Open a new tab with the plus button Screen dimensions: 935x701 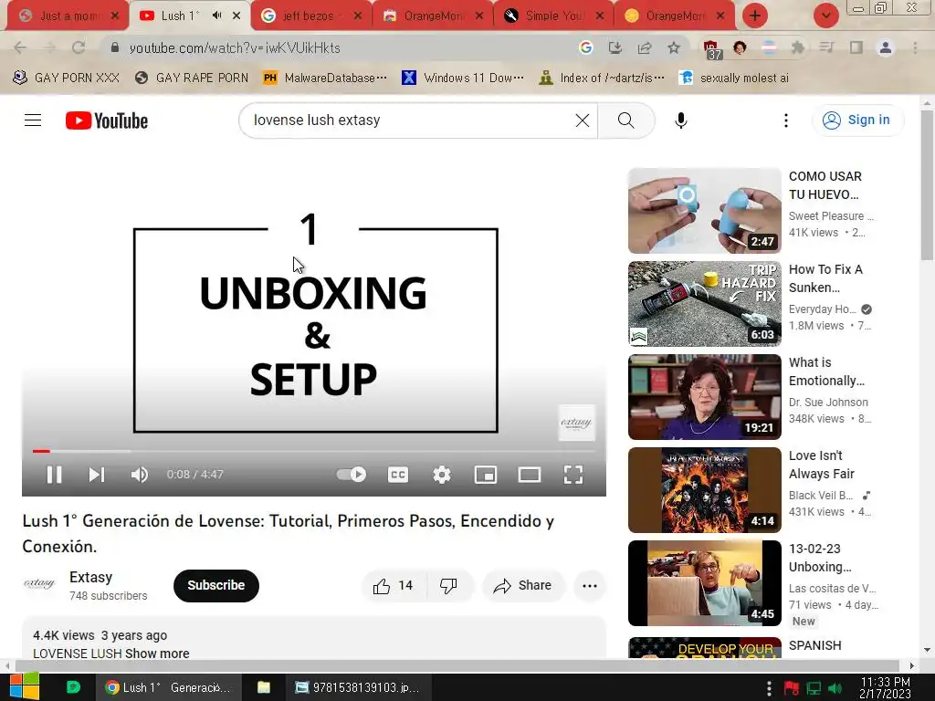pos(755,16)
